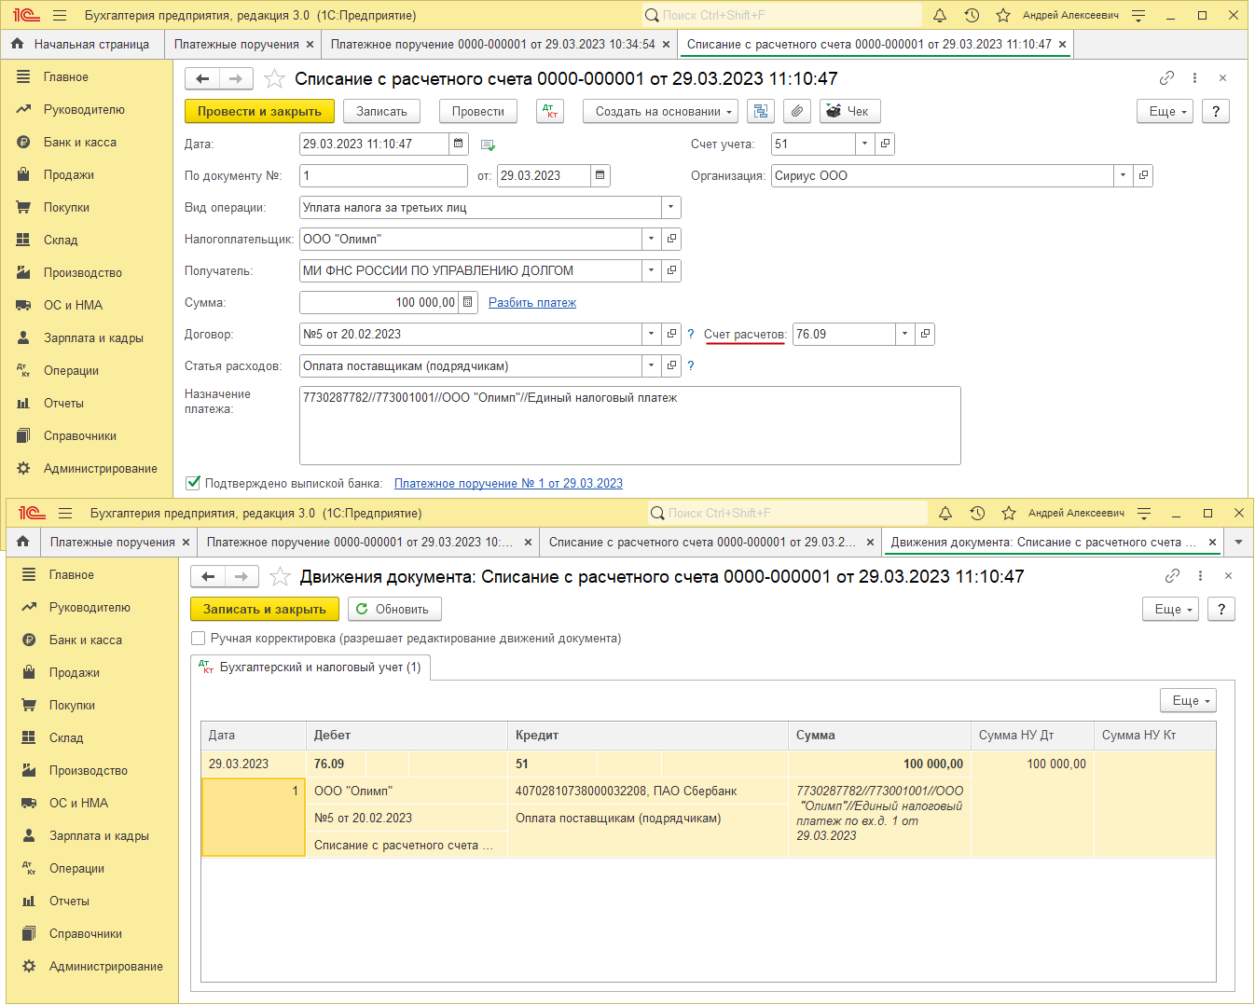Open the Счет учета 51 account card

click(885, 144)
